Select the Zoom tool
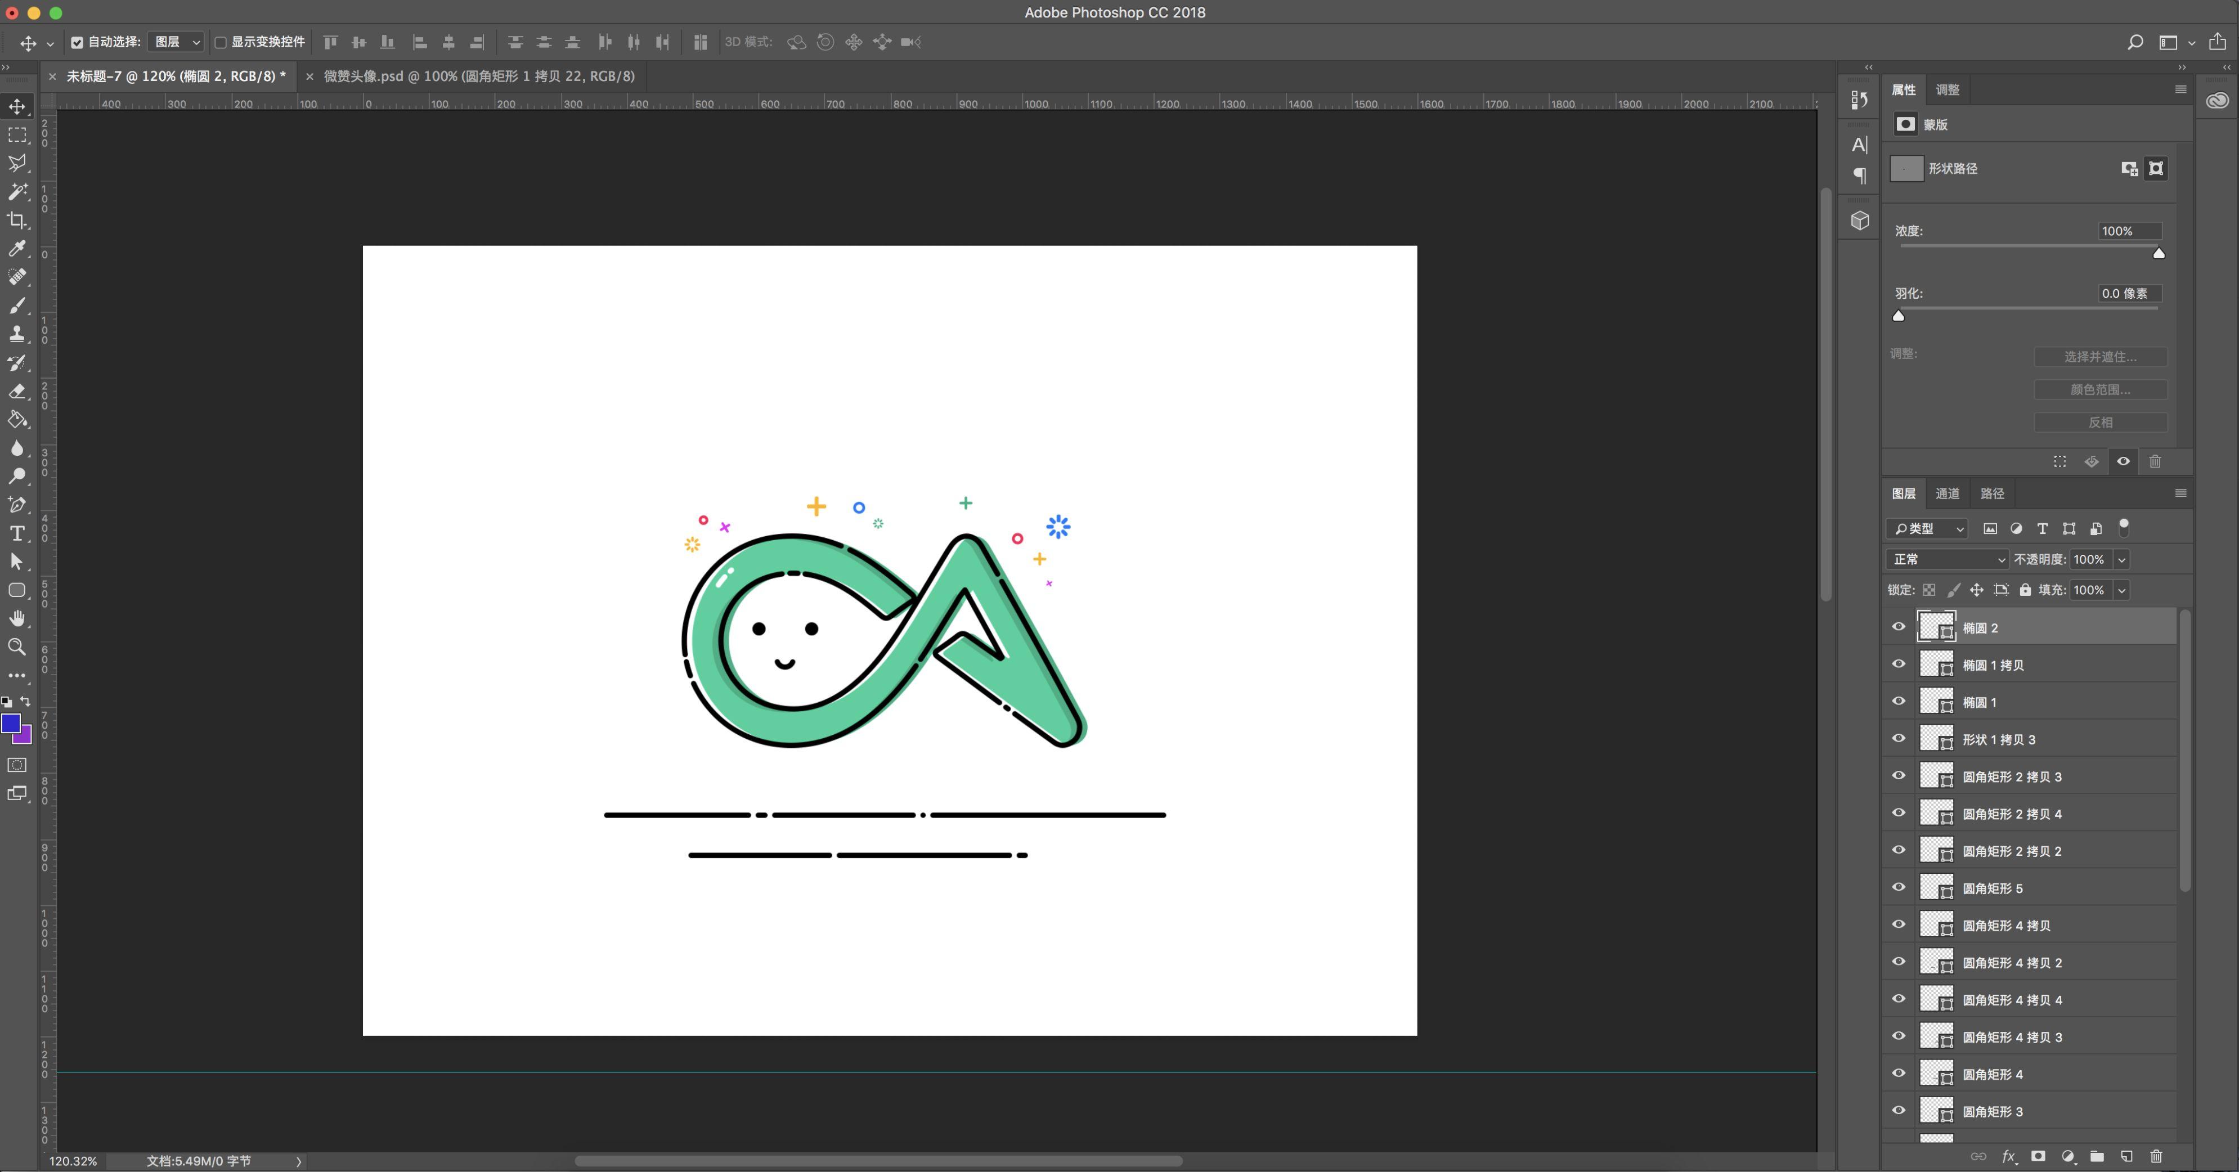This screenshot has width=2239, height=1172. 17,646
